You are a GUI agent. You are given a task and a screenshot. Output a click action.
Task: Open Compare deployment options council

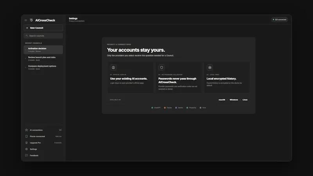point(43,67)
